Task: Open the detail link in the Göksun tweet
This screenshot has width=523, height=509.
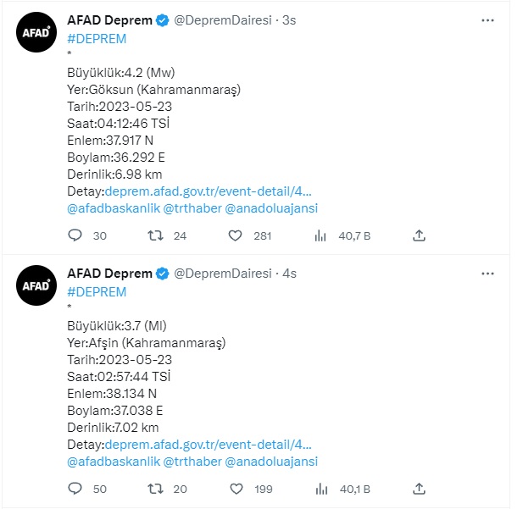Action: tap(208, 191)
